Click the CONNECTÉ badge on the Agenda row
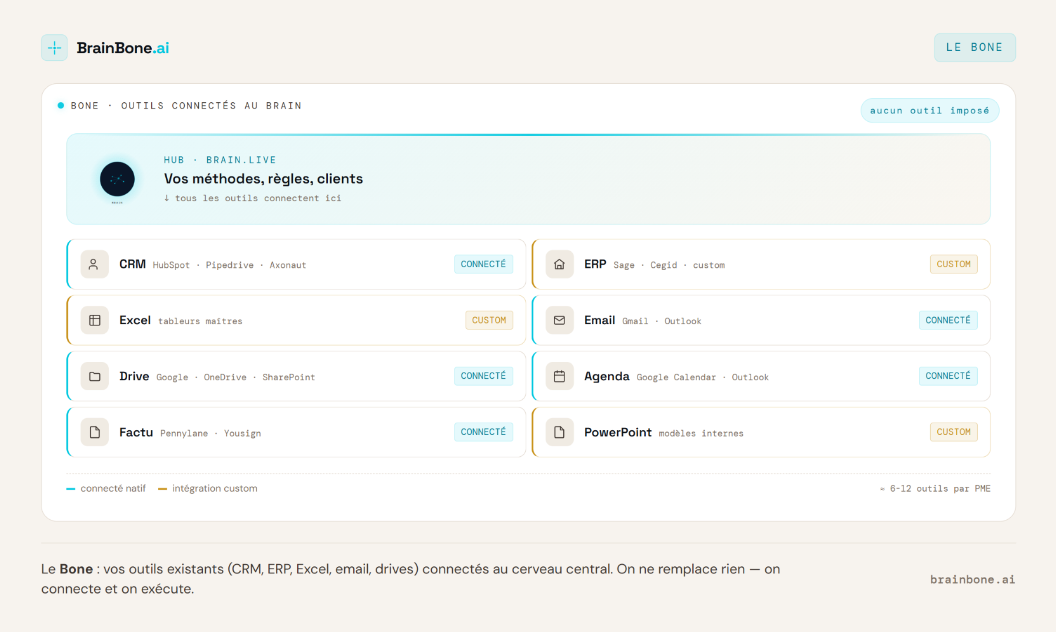Viewport: 1056px width, 632px height. [x=948, y=376]
